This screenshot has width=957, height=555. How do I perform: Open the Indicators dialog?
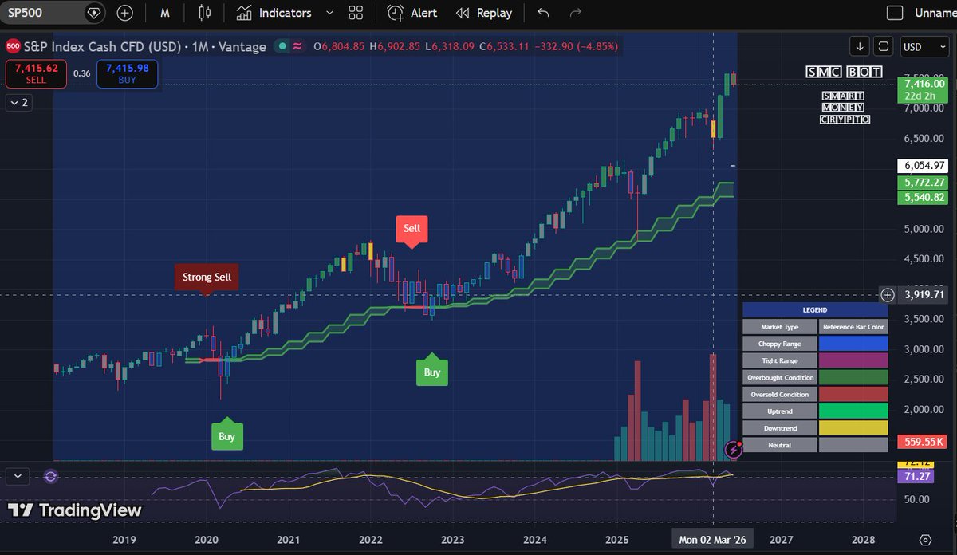[275, 13]
